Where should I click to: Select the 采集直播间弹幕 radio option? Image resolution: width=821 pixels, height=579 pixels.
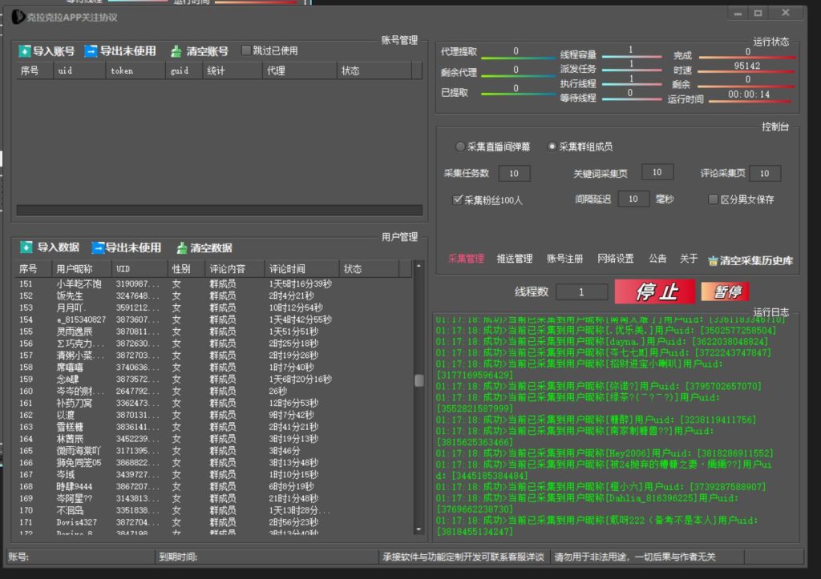pyautogui.click(x=459, y=147)
